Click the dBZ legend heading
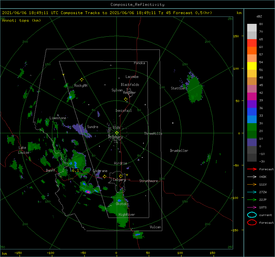 (x=259, y=16)
